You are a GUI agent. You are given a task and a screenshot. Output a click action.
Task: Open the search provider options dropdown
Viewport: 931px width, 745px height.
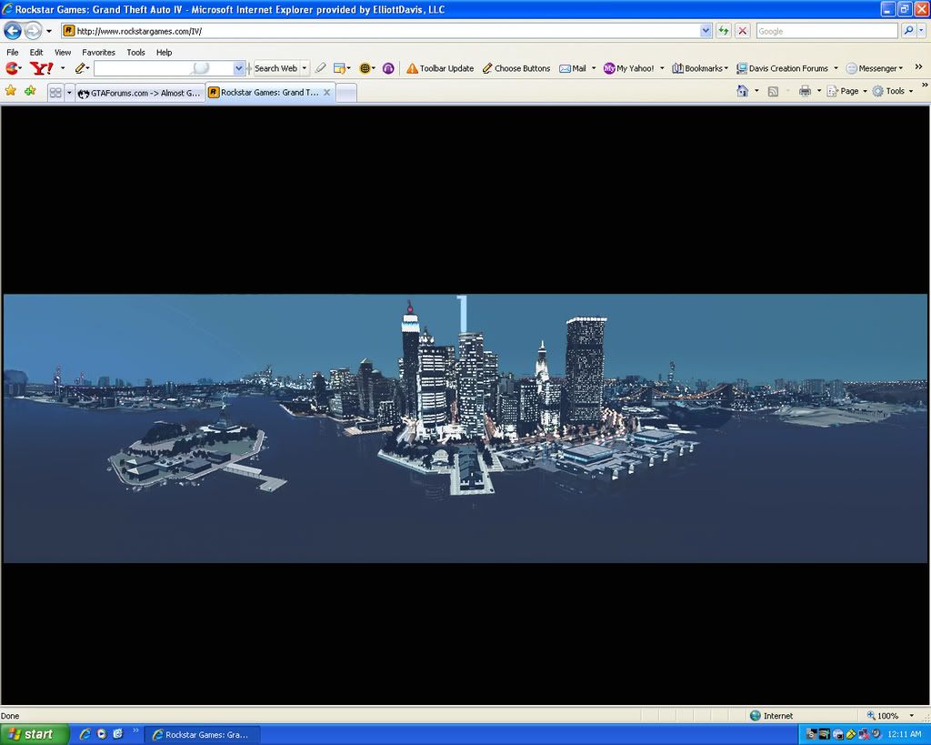coord(921,31)
